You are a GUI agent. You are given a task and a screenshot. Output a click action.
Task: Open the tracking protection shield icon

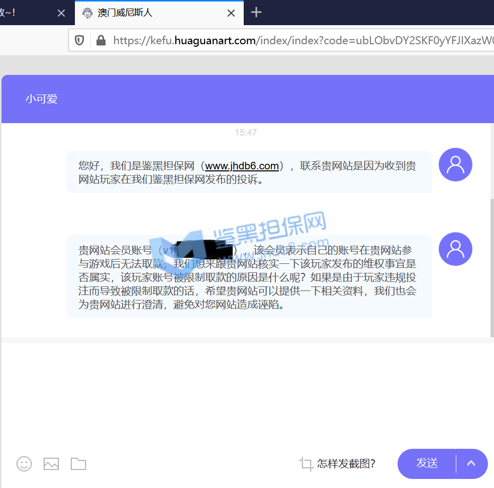tap(79, 40)
